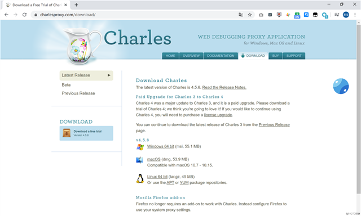Viewport: 361px width, 216px height.
Task: Click the site lock icon in address bar
Action: click(x=36, y=15)
